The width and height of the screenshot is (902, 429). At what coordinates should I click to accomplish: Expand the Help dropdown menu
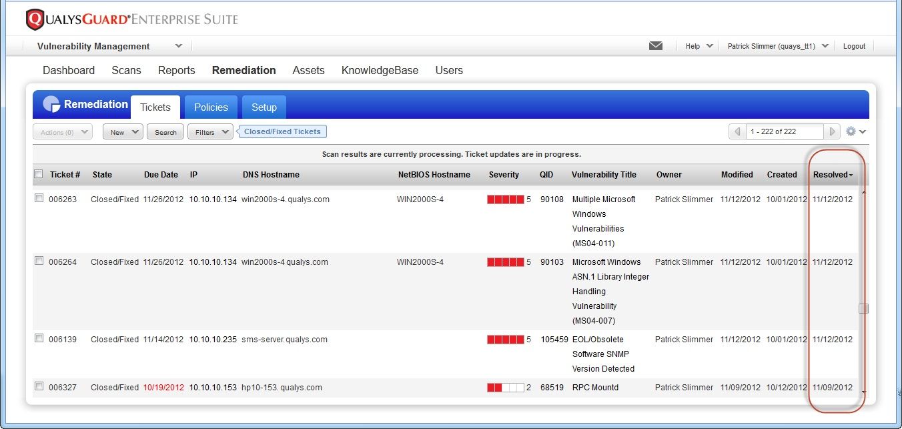[x=699, y=46]
